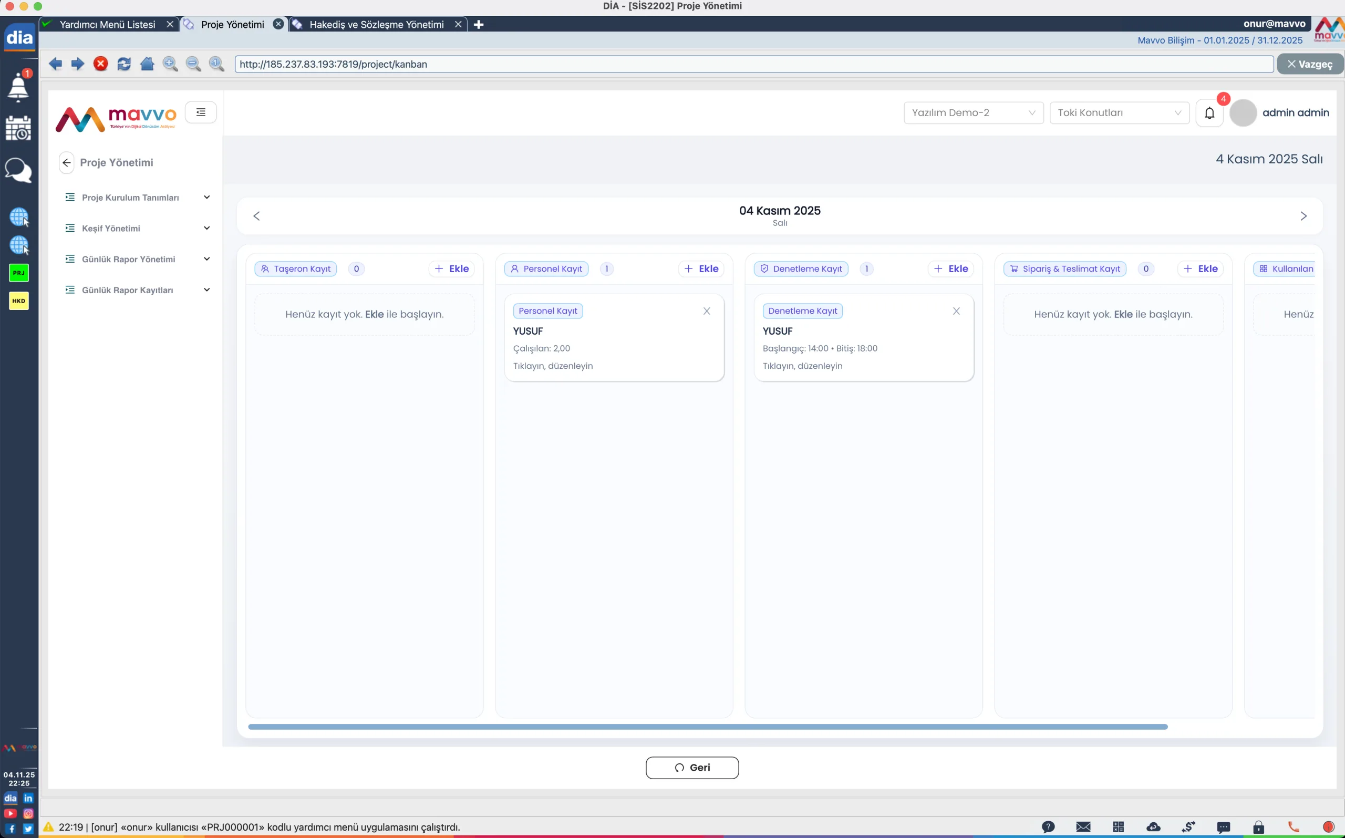The image size is (1345, 838).
Task: Open the Yazılım Demo-2 dropdown
Action: pos(972,112)
